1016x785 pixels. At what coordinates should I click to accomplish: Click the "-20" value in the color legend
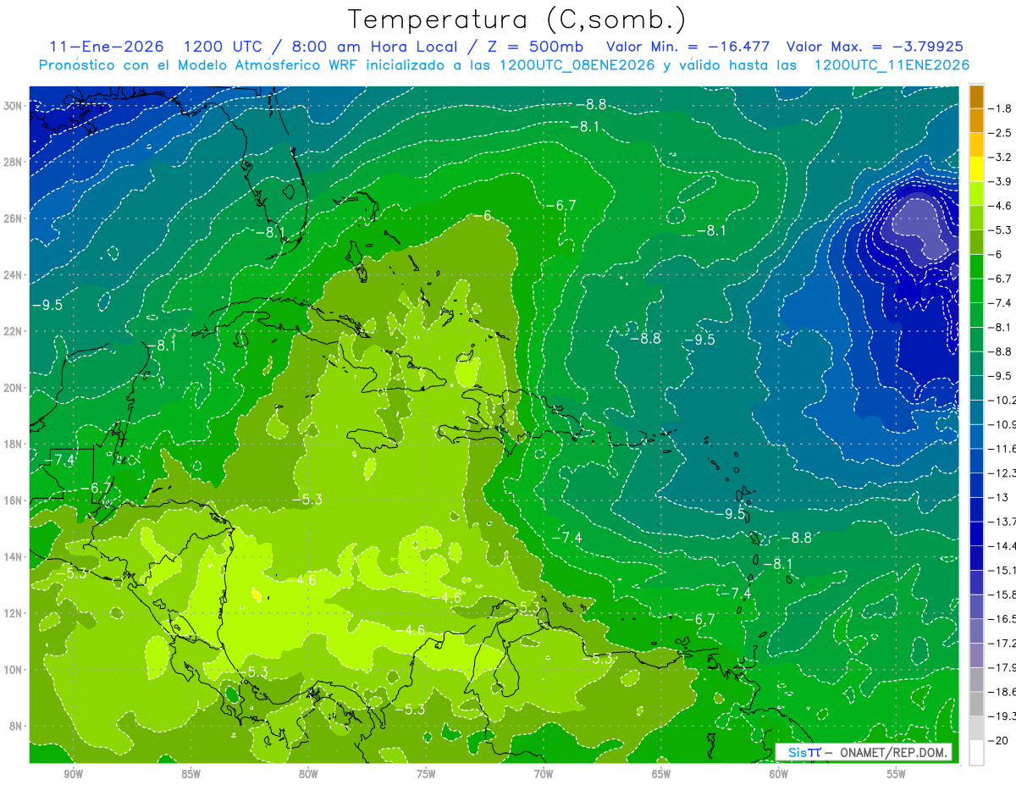[x=999, y=741]
